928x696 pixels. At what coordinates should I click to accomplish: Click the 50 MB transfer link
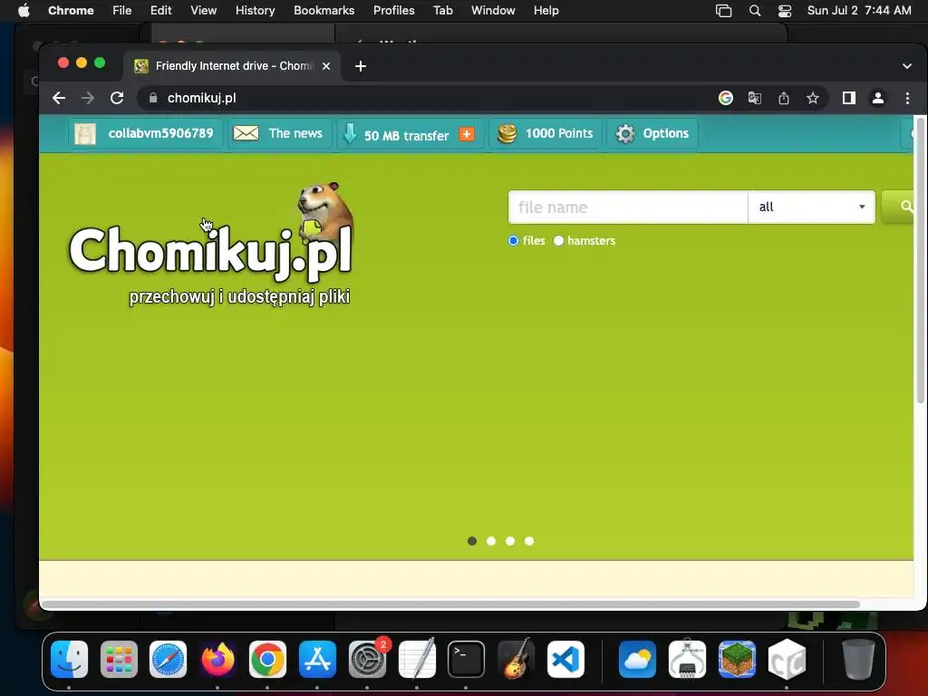(x=407, y=136)
